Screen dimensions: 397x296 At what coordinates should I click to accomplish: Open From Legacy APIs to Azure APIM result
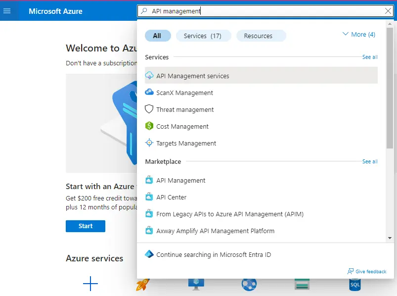point(261,214)
